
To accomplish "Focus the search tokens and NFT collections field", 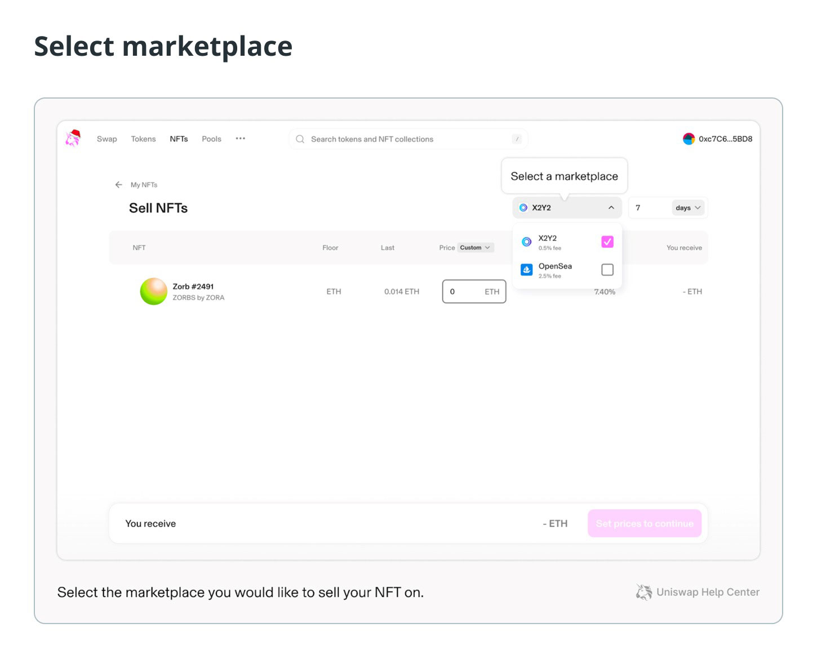I will coord(408,139).
